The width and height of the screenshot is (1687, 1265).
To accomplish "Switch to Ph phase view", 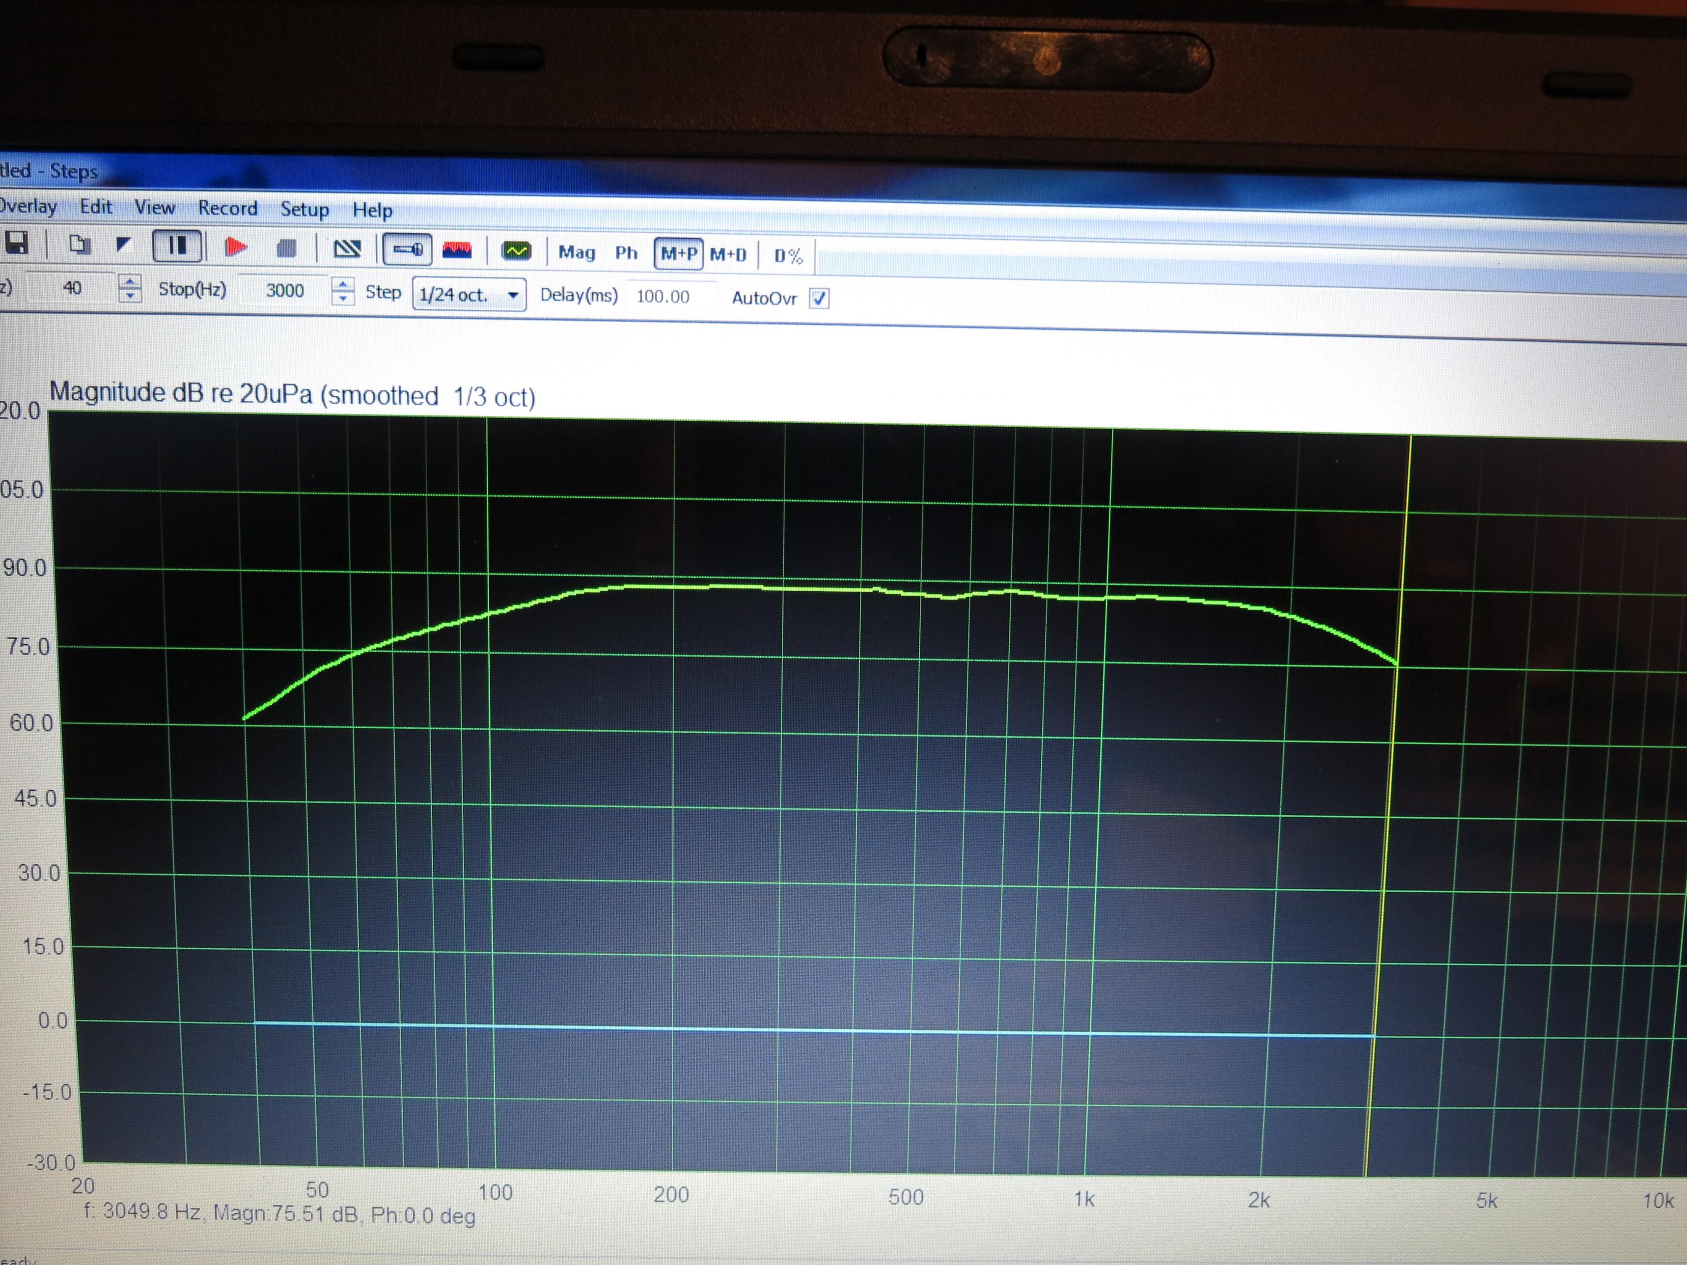I will coord(626,253).
